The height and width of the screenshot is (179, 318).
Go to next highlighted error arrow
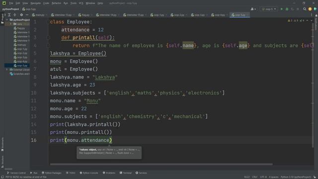312,20
